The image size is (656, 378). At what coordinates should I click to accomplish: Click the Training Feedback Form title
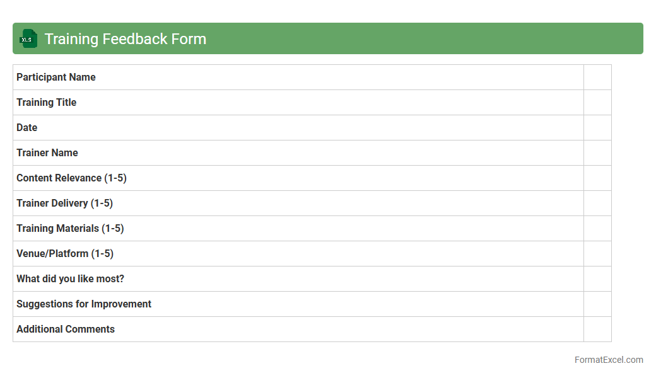(125, 39)
